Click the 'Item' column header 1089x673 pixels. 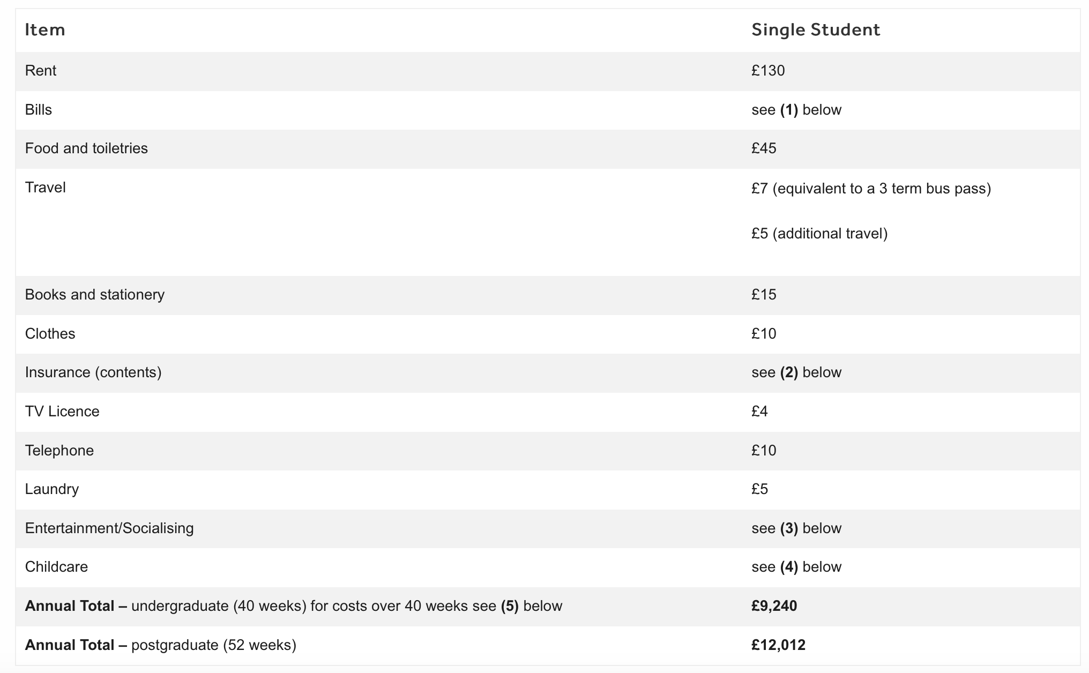click(x=45, y=29)
